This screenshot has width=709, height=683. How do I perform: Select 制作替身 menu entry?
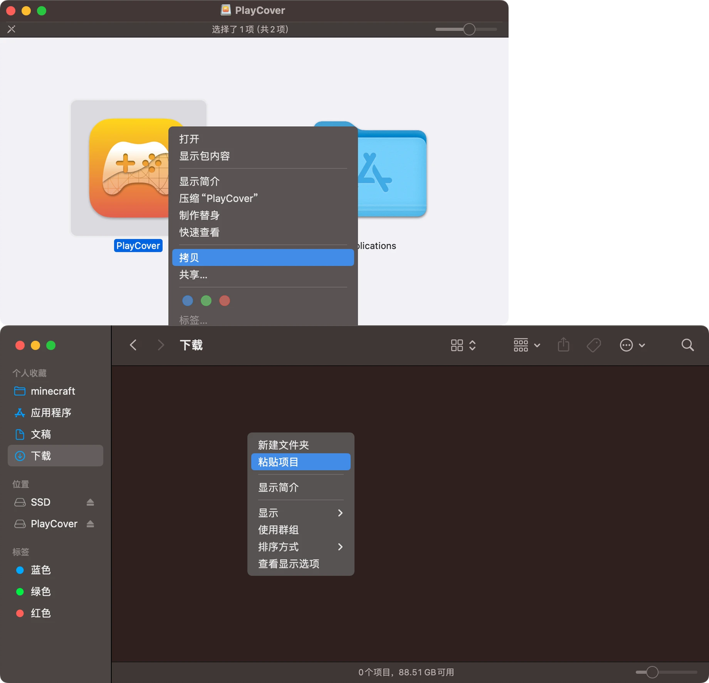point(263,215)
